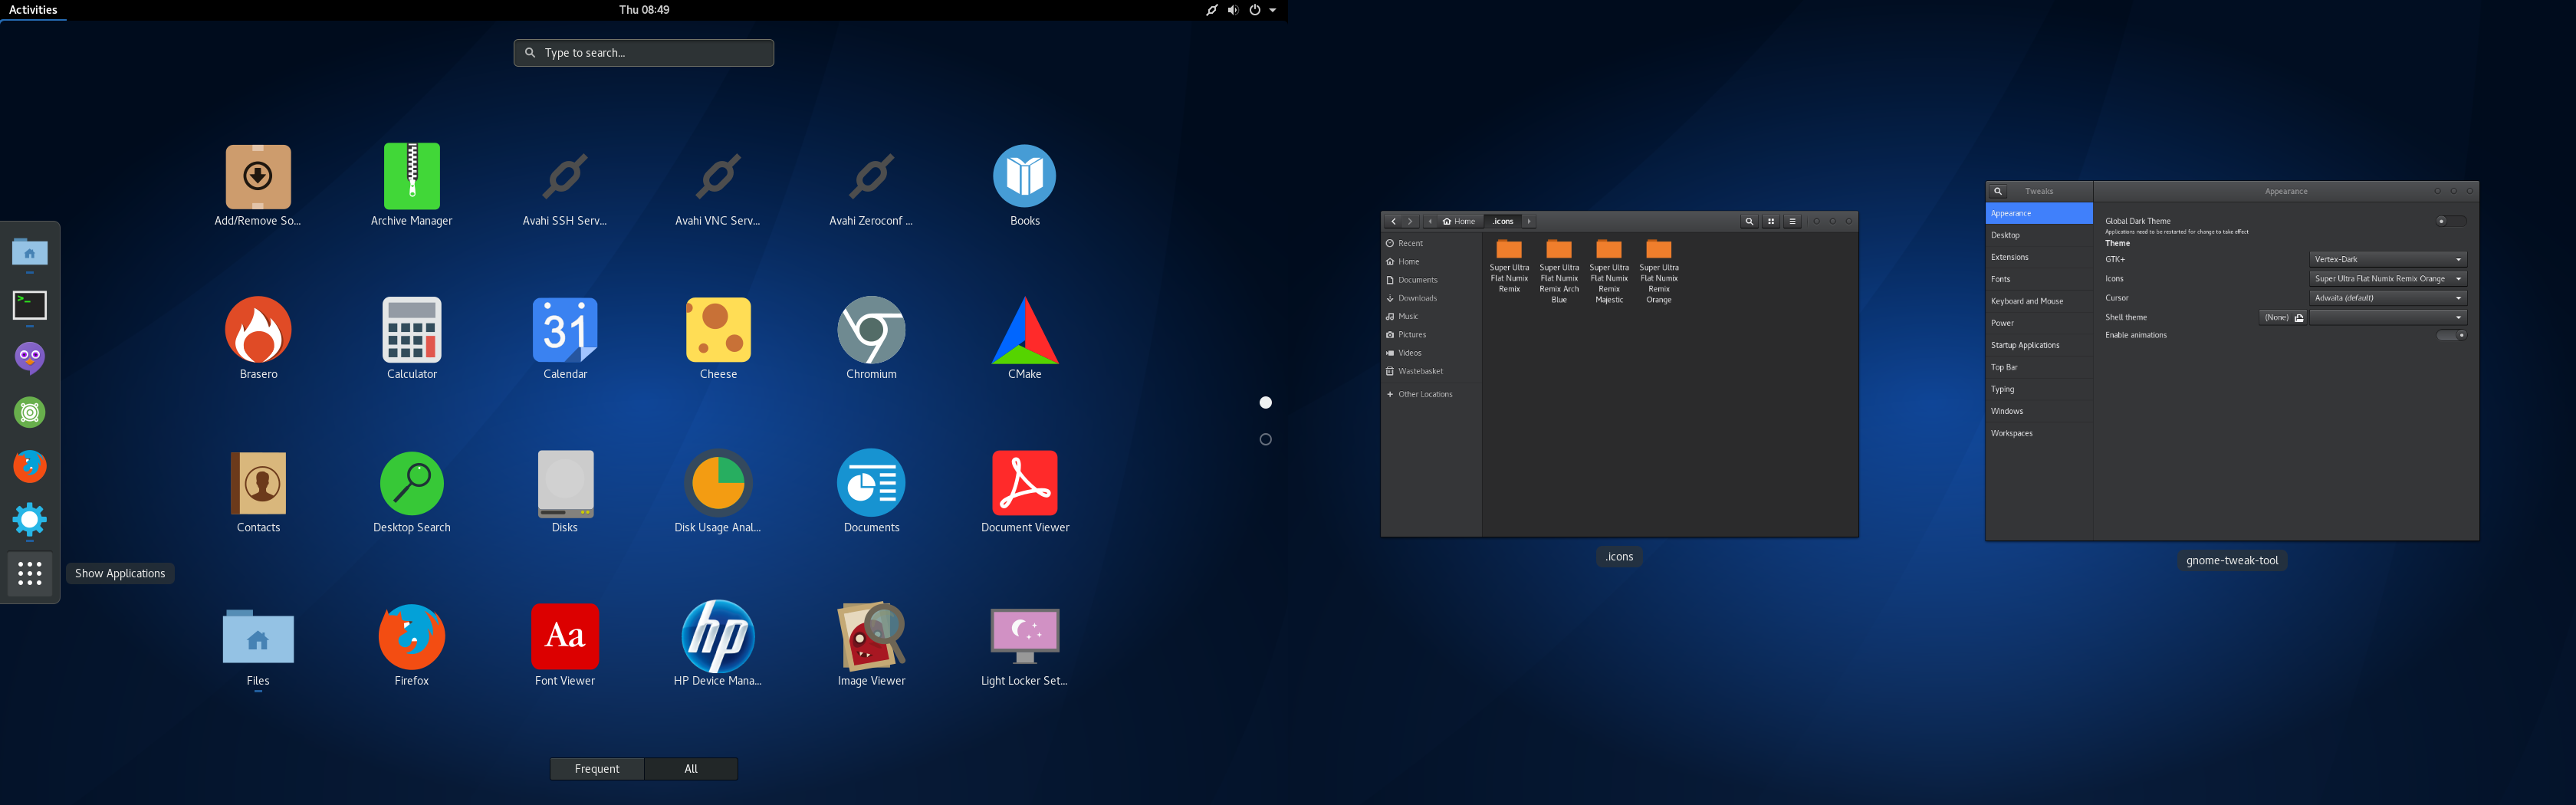This screenshot has width=2576, height=805.
Task: Open Document Viewer
Action: point(1024,491)
